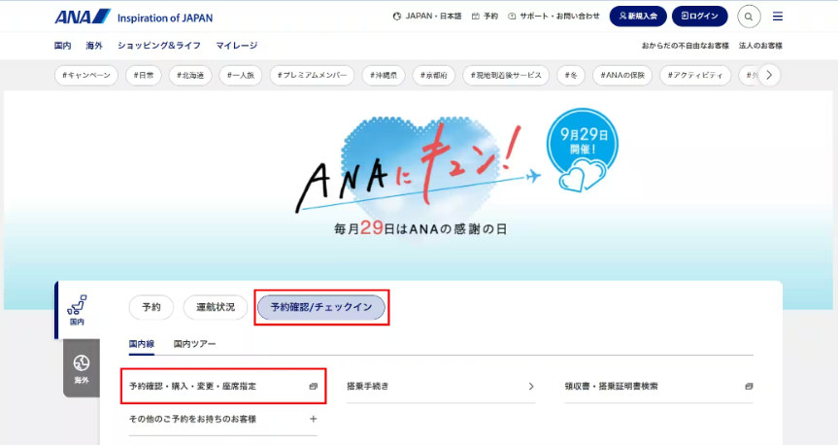The height and width of the screenshot is (445, 838).
Task: Open おからだの不自由なお客様 link
Action: tap(686, 46)
